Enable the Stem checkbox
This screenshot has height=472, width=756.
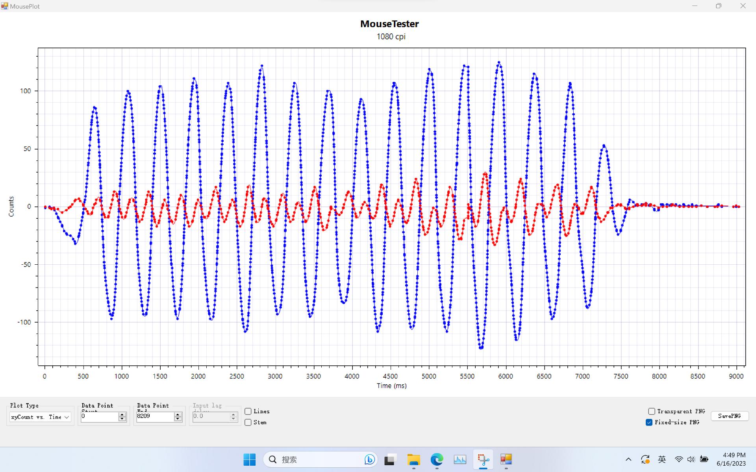coord(248,422)
